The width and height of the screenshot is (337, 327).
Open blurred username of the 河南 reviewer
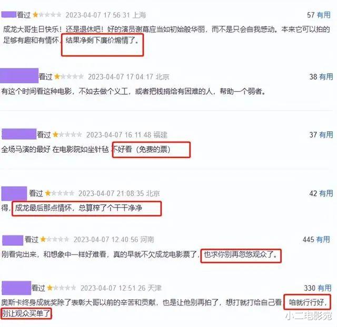[x=13, y=240]
